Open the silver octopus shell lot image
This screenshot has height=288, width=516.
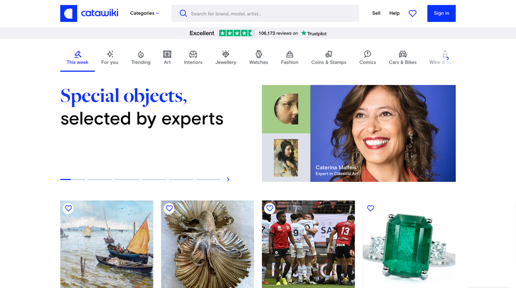(208, 244)
